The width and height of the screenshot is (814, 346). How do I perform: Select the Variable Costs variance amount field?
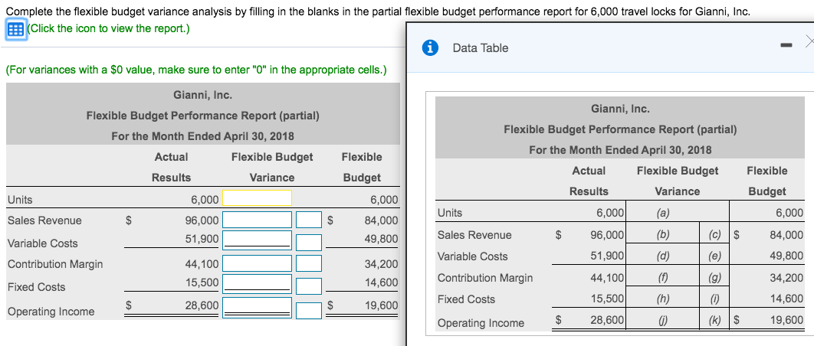(257, 240)
